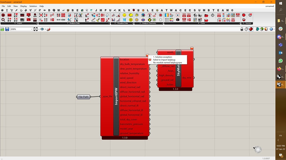Save the definition using the floppy disk icon
This screenshot has height=160, width=286.
click(7, 29)
